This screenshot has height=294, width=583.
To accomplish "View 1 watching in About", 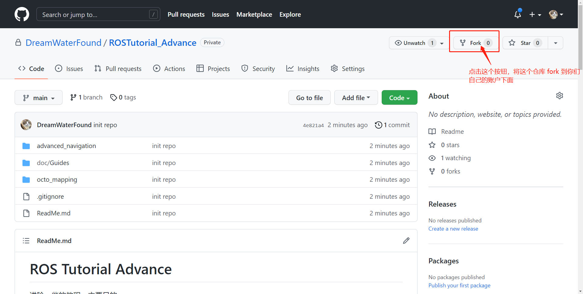I will [450, 158].
